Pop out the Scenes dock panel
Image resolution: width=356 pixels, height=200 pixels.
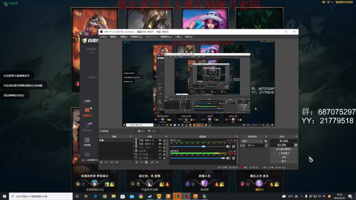tap(131, 136)
